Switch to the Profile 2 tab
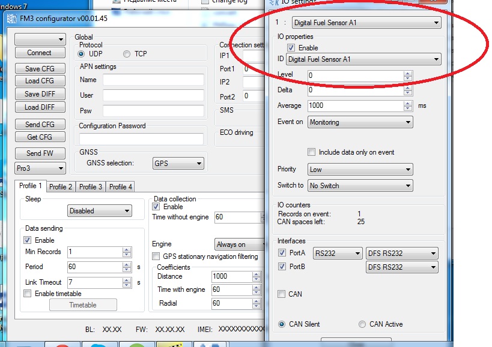Viewport: 492px width, 347px height. [x=61, y=186]
